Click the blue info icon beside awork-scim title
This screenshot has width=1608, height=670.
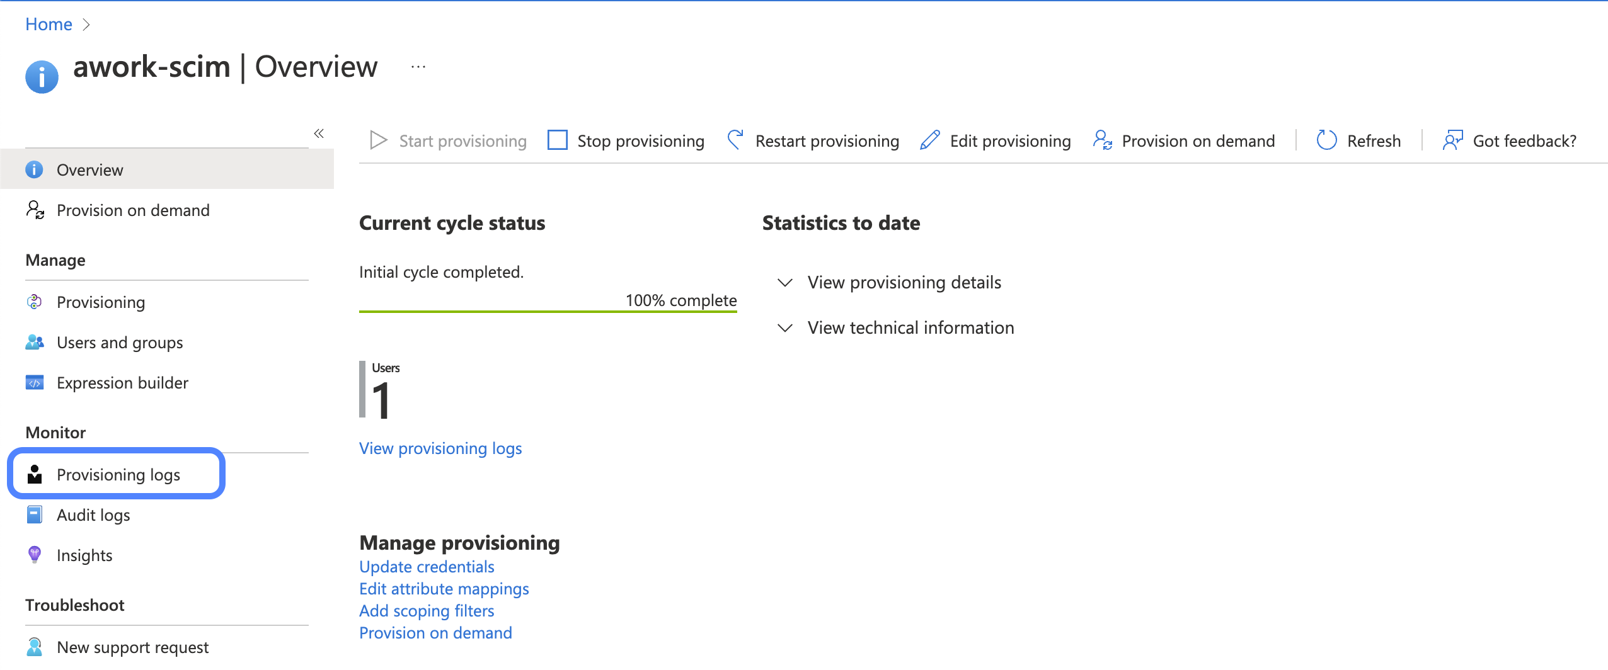coord(42,77)
